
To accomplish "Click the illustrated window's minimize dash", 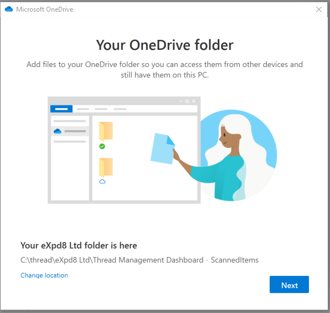I will tap(181, 101).
